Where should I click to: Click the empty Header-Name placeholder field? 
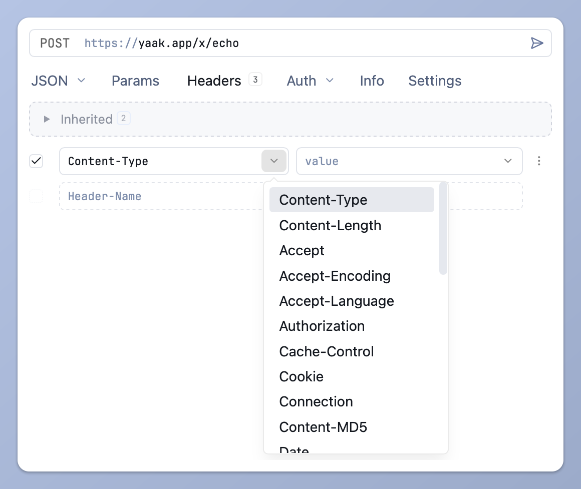click(161, 196)
